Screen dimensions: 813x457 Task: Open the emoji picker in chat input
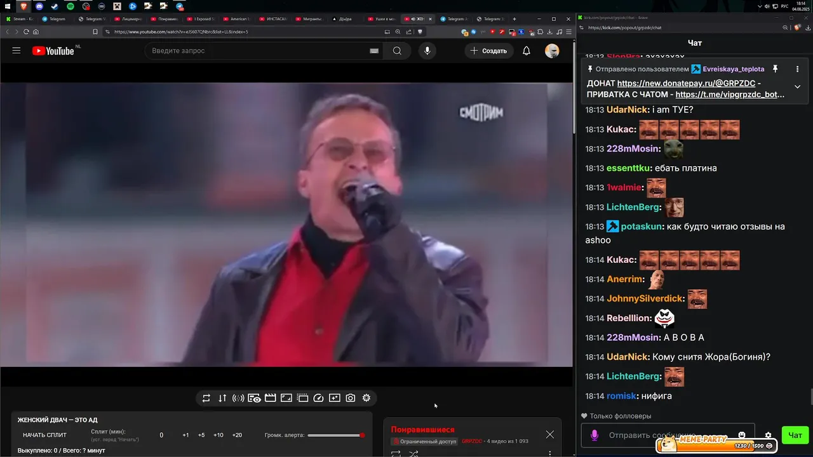742,435
